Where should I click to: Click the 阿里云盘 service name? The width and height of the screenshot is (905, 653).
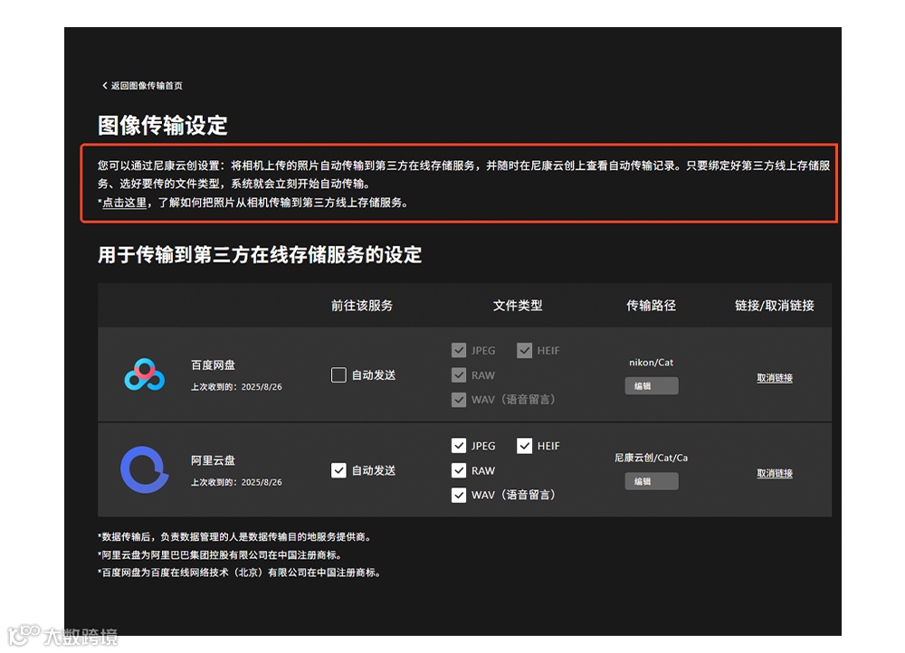[213, 459]
